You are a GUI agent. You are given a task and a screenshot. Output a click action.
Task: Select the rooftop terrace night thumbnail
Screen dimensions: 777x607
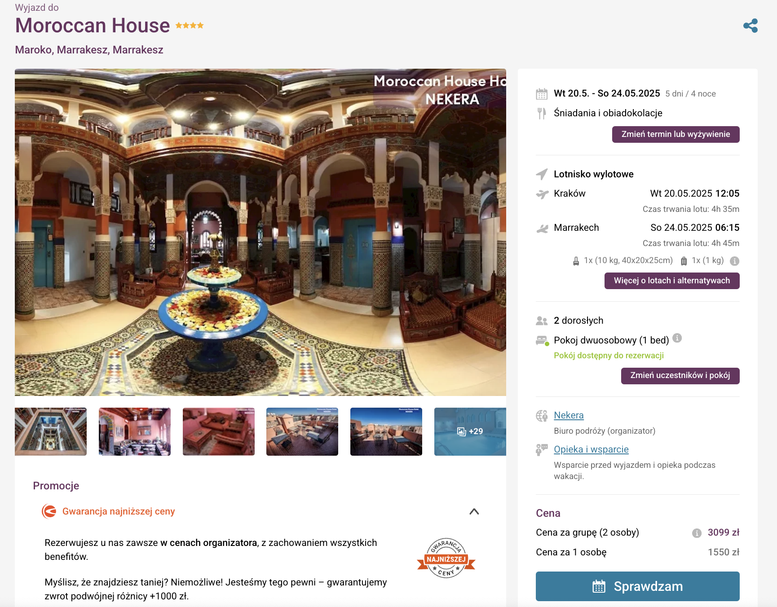coord(386,431)
